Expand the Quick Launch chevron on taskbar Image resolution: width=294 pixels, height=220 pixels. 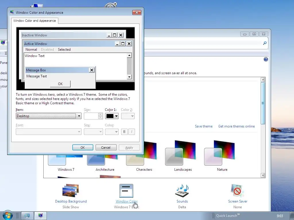(x=239, y=214)
